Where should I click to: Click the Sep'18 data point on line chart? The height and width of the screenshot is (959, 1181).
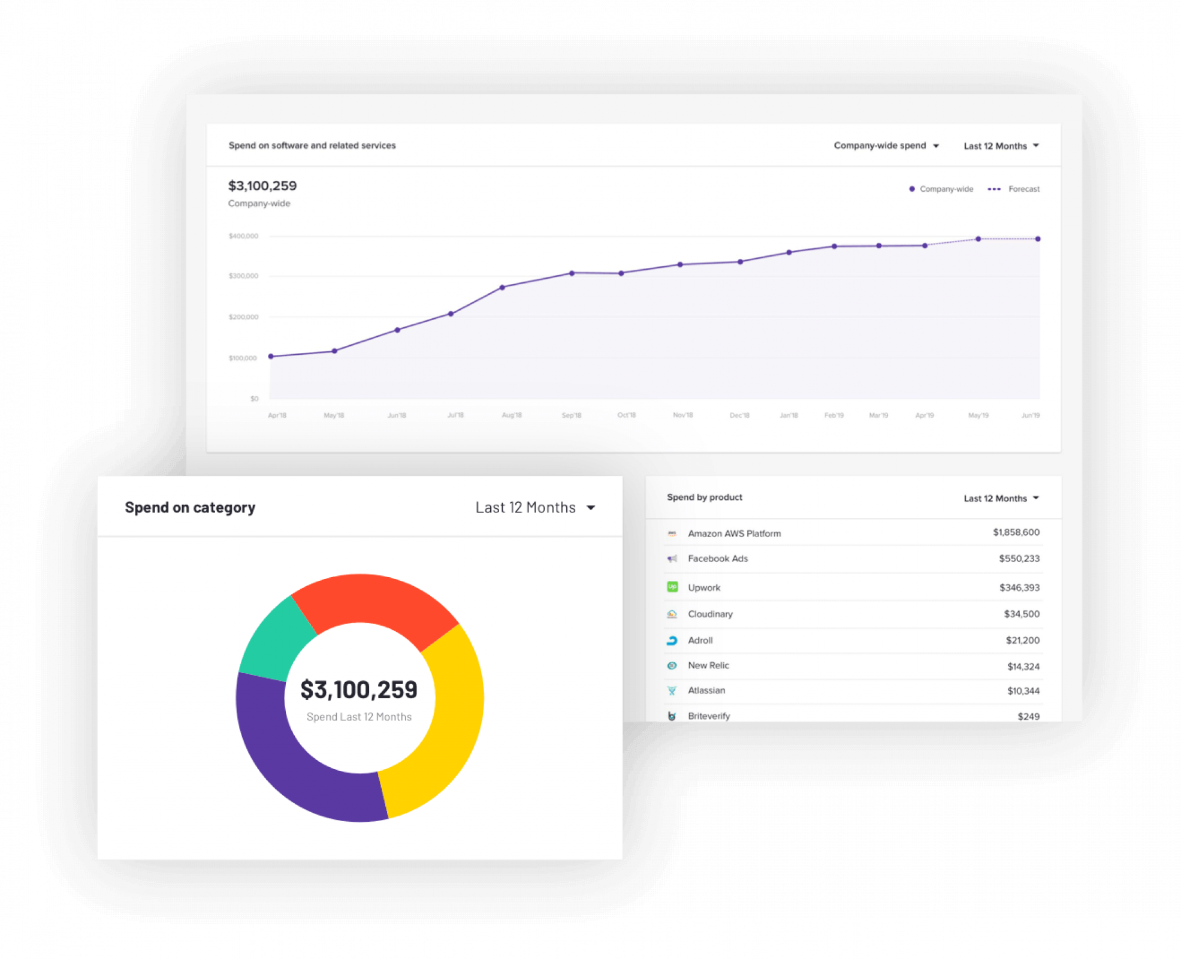click(572, 273)
